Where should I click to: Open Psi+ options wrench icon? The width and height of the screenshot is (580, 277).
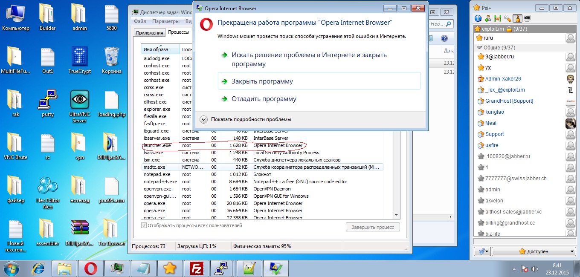[x=507, y=18]
